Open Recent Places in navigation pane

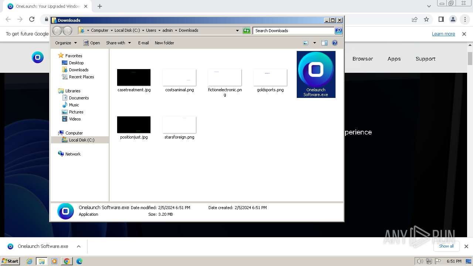(81, 77)
